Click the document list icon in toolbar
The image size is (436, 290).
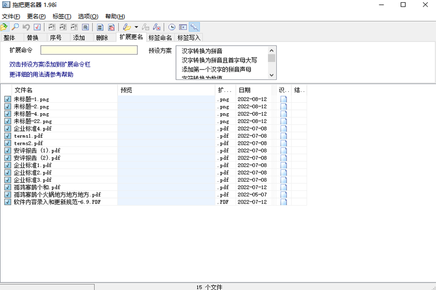100,27
